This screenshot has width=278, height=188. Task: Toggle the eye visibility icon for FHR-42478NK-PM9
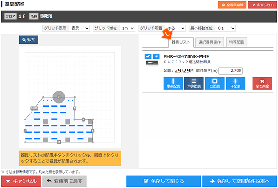(x=156, y=56)
